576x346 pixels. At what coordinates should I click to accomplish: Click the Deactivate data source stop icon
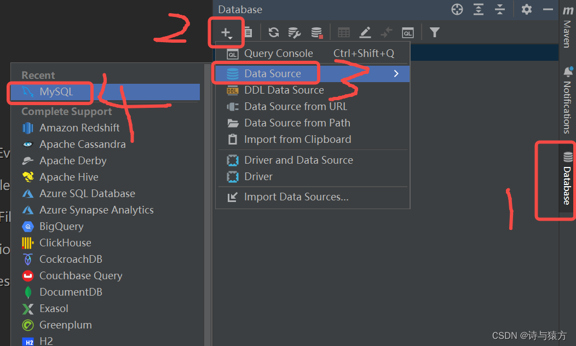point(316,32)
